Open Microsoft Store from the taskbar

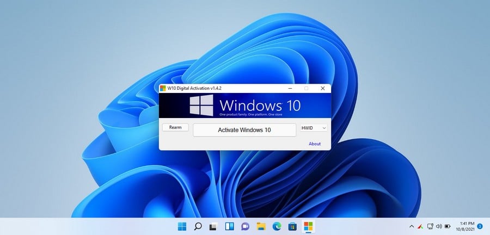[292, 226]
